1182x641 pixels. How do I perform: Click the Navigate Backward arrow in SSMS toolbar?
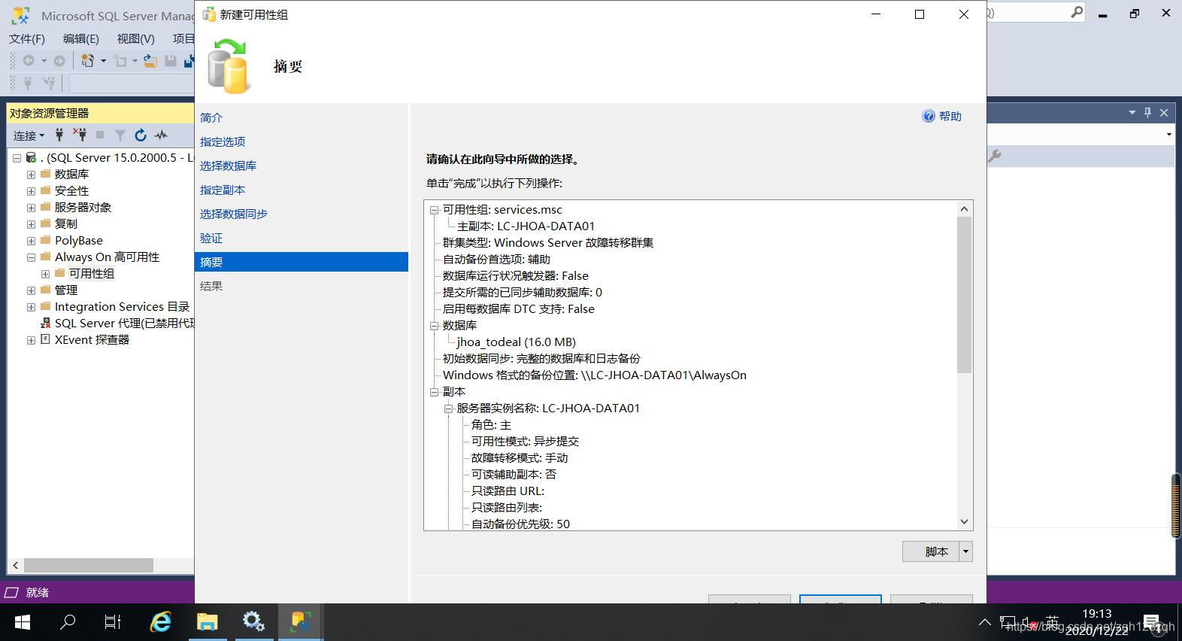pyautogui.click(x=29, y=60)
